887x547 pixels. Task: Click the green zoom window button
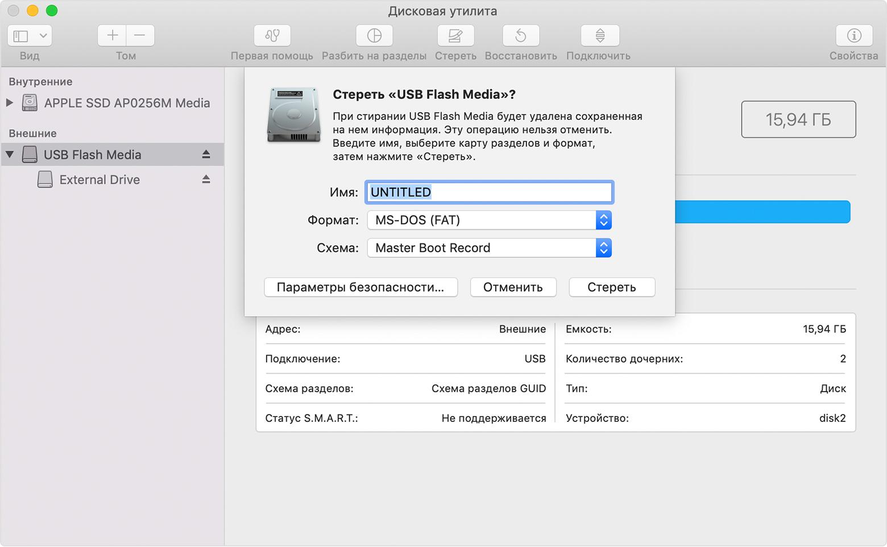pos(52,11)
